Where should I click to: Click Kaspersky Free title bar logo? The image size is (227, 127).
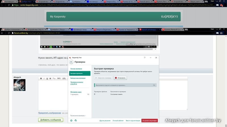[70, 58]
